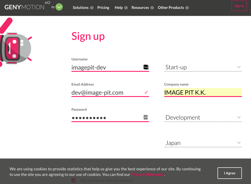Click the Password label
The width and height of the screenshot is (251, 184).
click(x=79, y=110)
